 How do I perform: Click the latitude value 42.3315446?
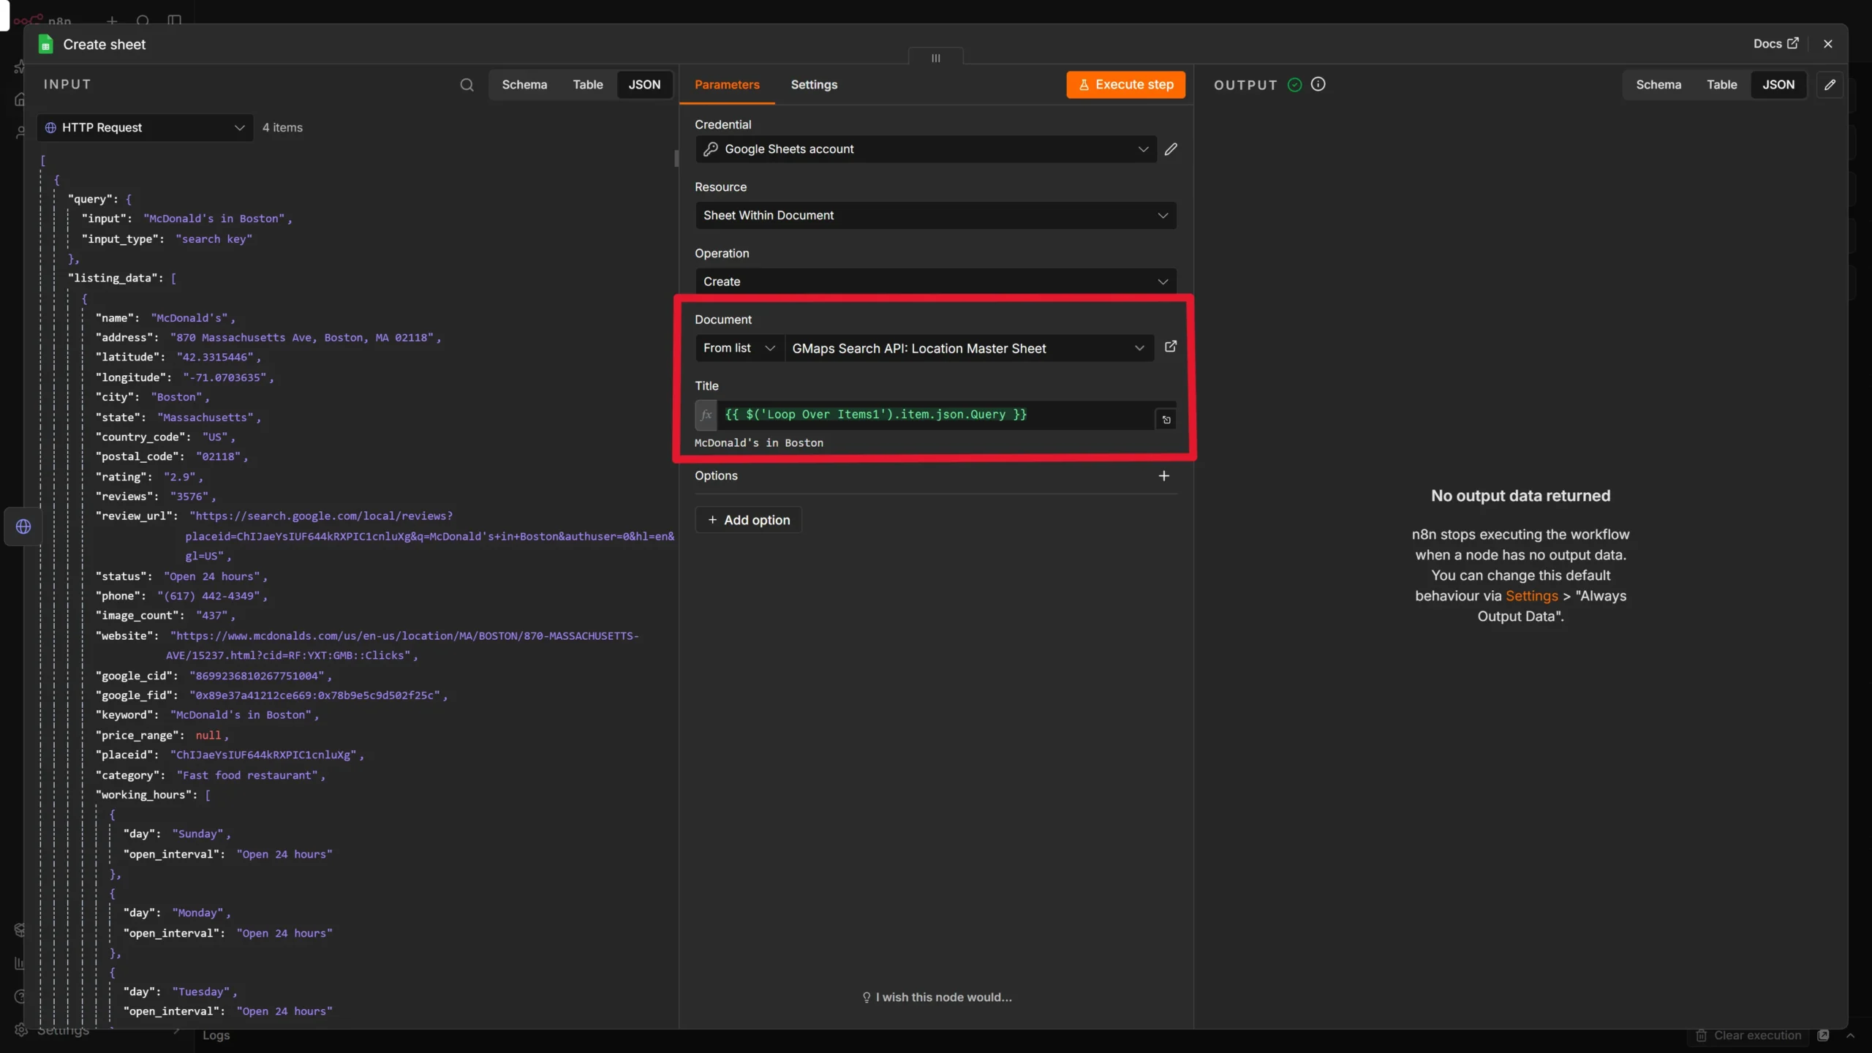point(215,358)
